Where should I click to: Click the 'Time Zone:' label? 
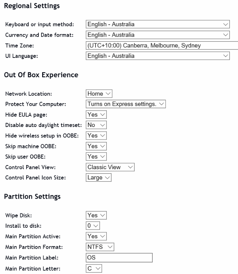(20, 46)
